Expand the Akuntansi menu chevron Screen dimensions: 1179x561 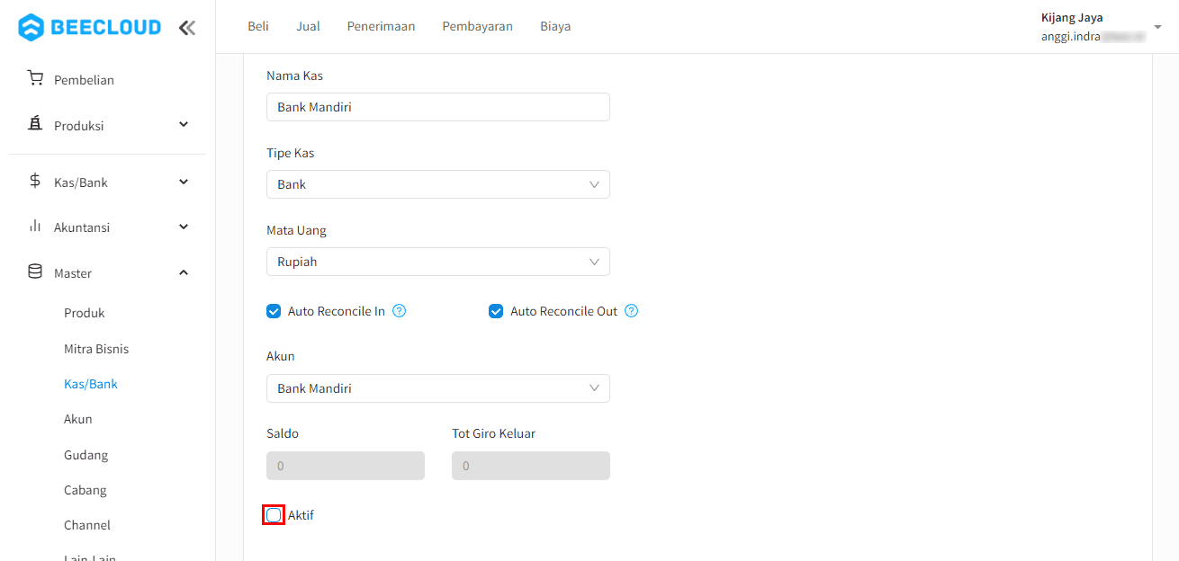pyautogui.click(x=184, y=227)
